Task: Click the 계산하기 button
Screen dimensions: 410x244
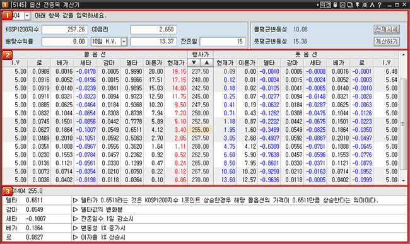Action: click(387, 42)
